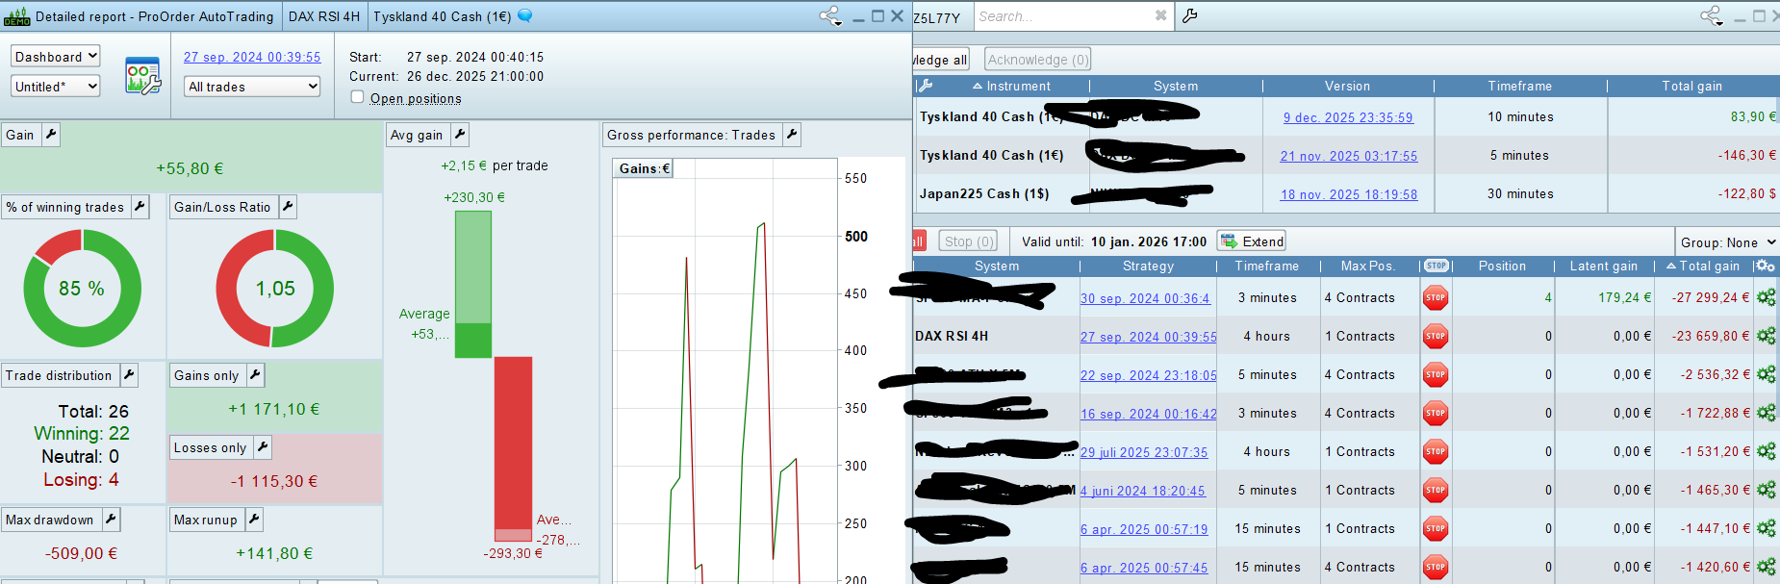This screenshot has height=584, width=1780.
Task: Open wrench settings for % of winning trades
Action: point(140,207)
